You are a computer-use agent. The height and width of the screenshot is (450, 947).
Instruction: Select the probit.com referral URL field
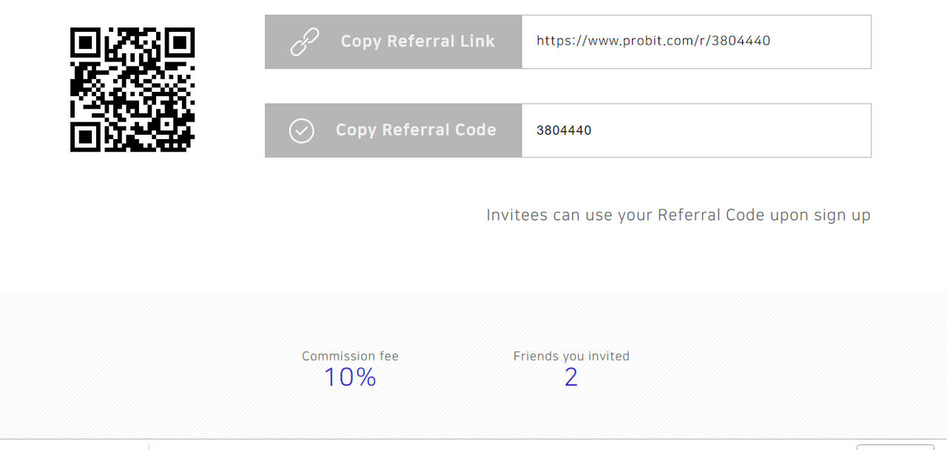(x=696, y=41)
